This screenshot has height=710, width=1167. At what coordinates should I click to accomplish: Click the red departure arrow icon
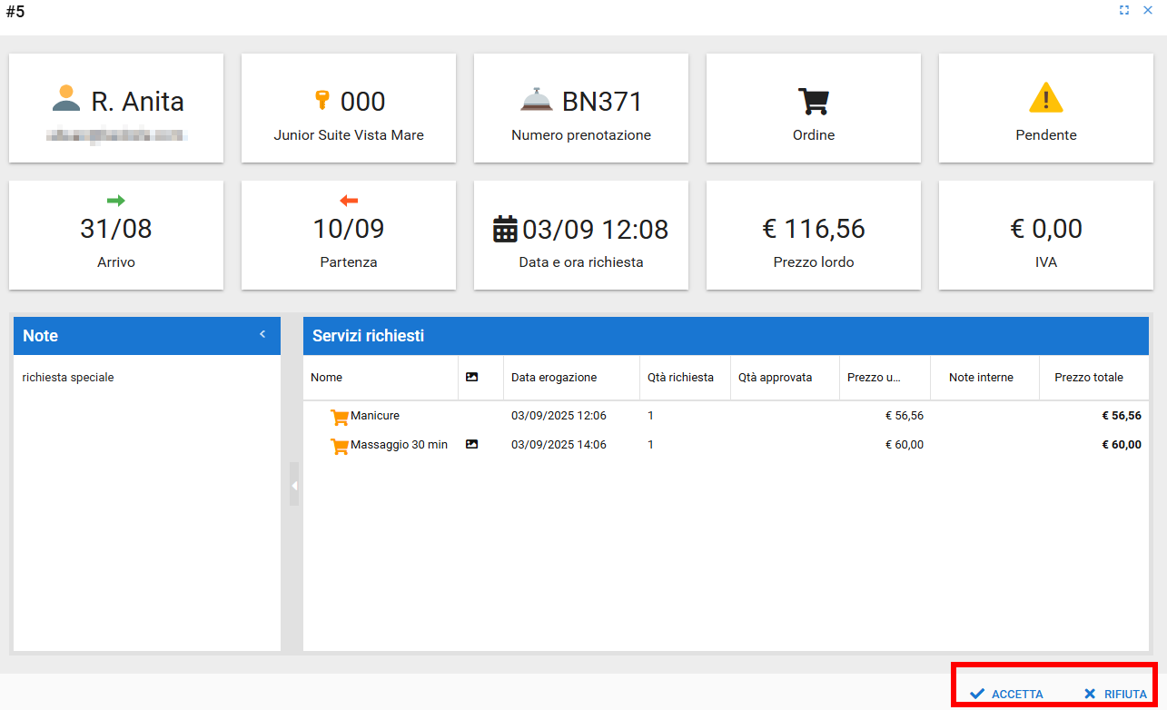pos(349,201)
